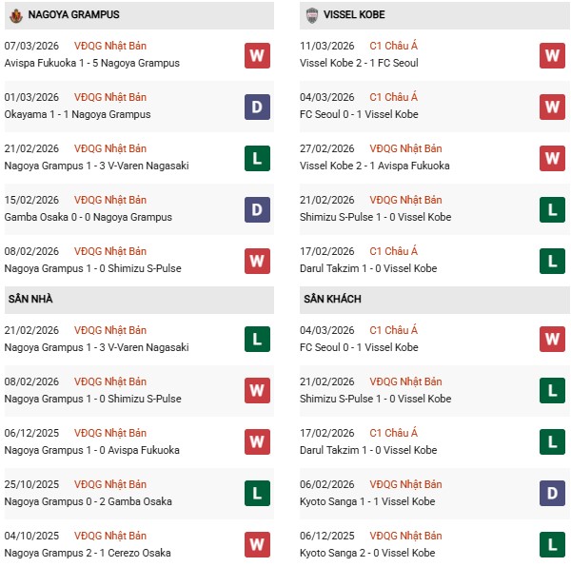Select the SÂN KHÁCH section header

tap(333, 299)
